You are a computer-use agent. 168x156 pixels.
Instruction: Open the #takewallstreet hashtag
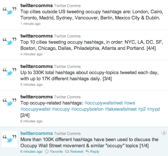(121, 109)
